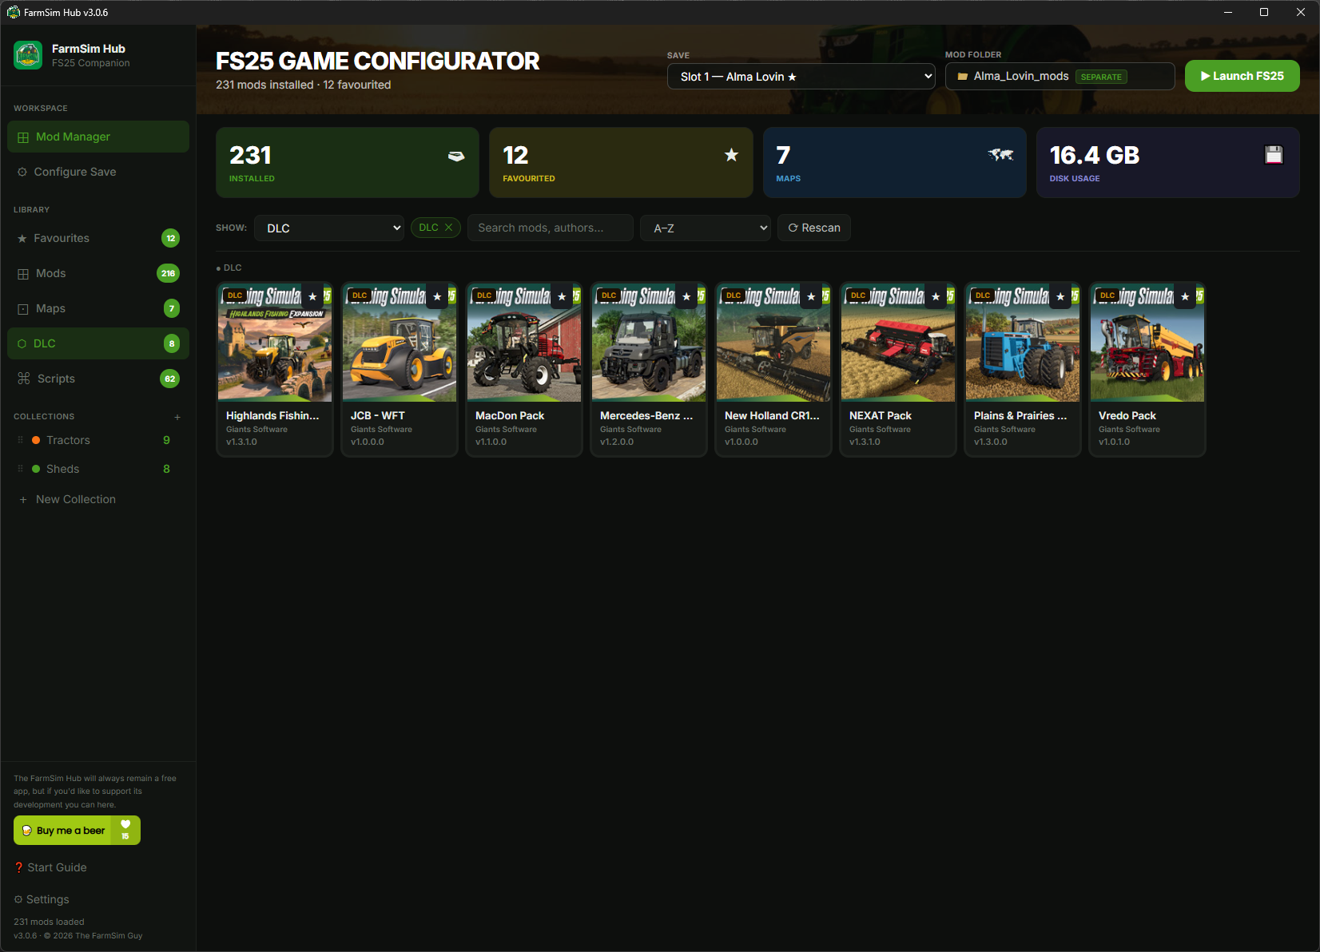Open the MacDon Pack thumbnail

click(x=524, y=343)
